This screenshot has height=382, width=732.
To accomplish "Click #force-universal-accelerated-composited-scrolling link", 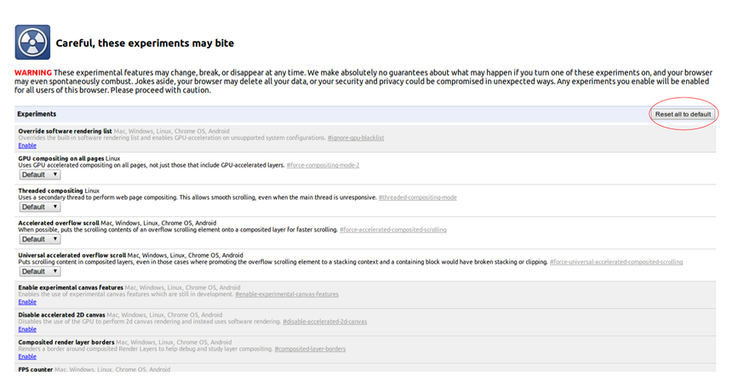I will [616, 262].
